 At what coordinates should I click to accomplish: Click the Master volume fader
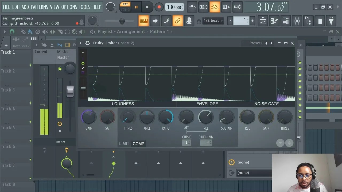click(x=70, y=91)
